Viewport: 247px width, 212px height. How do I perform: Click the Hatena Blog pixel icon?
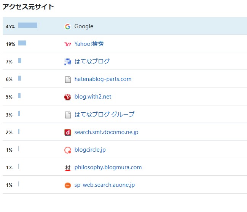[68, 62]
